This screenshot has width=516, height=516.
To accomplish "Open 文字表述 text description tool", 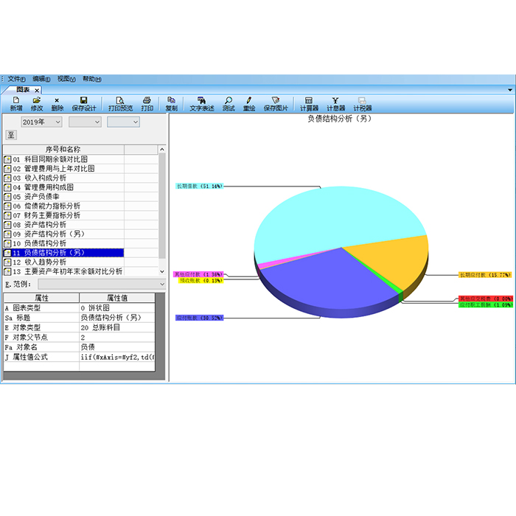I will [x=202, y=103].
